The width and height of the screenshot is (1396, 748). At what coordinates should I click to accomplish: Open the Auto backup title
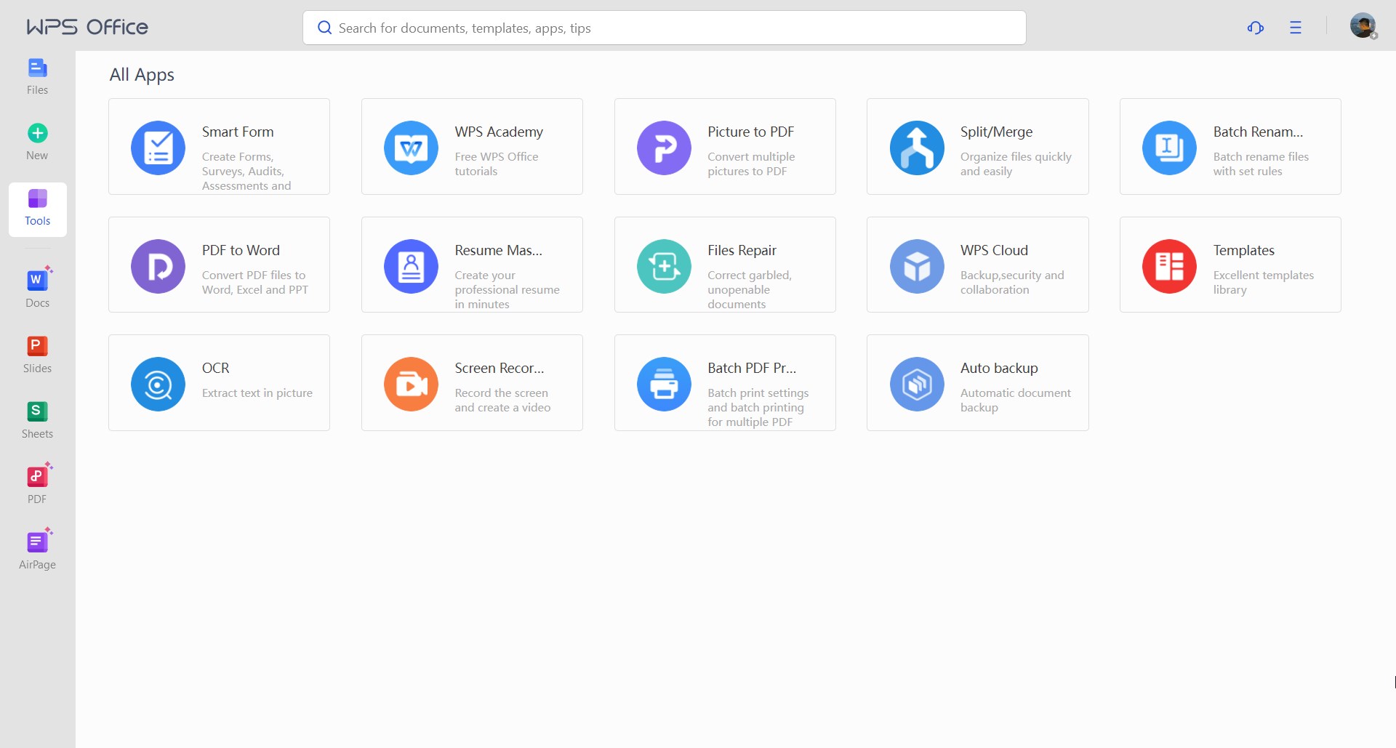(x=999, y=368)
